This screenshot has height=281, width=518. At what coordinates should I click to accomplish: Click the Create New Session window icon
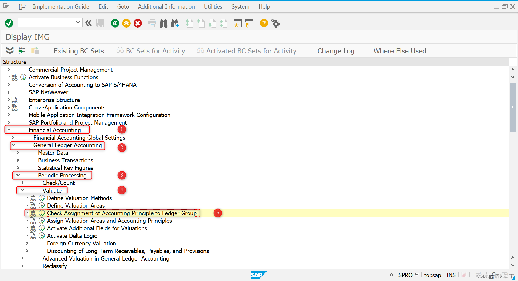click(238, 23)
